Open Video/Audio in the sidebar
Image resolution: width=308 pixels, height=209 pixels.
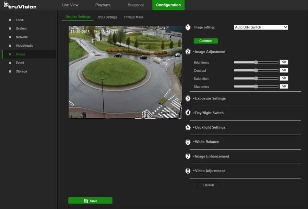(x=25, y=46)
